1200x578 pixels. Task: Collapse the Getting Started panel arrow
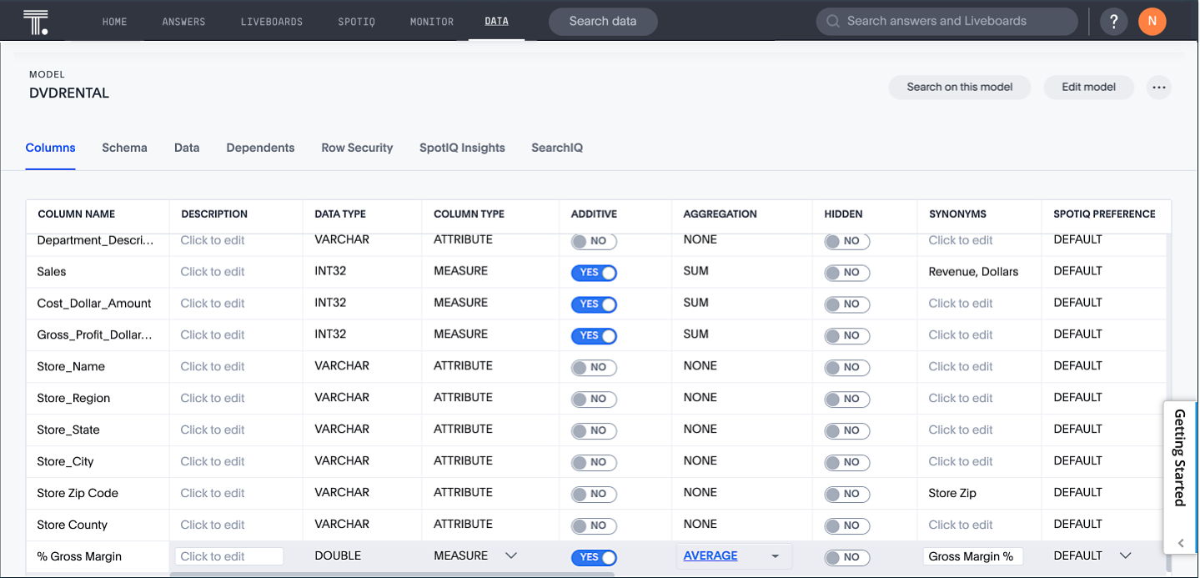[1181, 543]
